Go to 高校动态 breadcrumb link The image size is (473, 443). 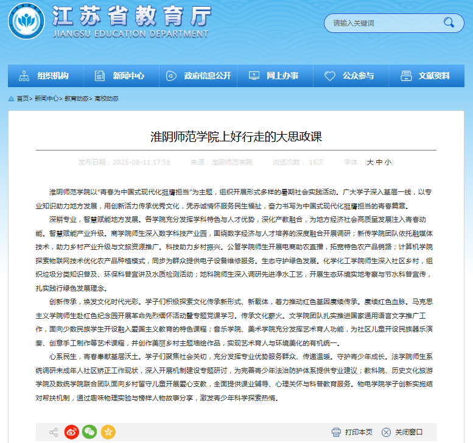click(x=107, y=99)
